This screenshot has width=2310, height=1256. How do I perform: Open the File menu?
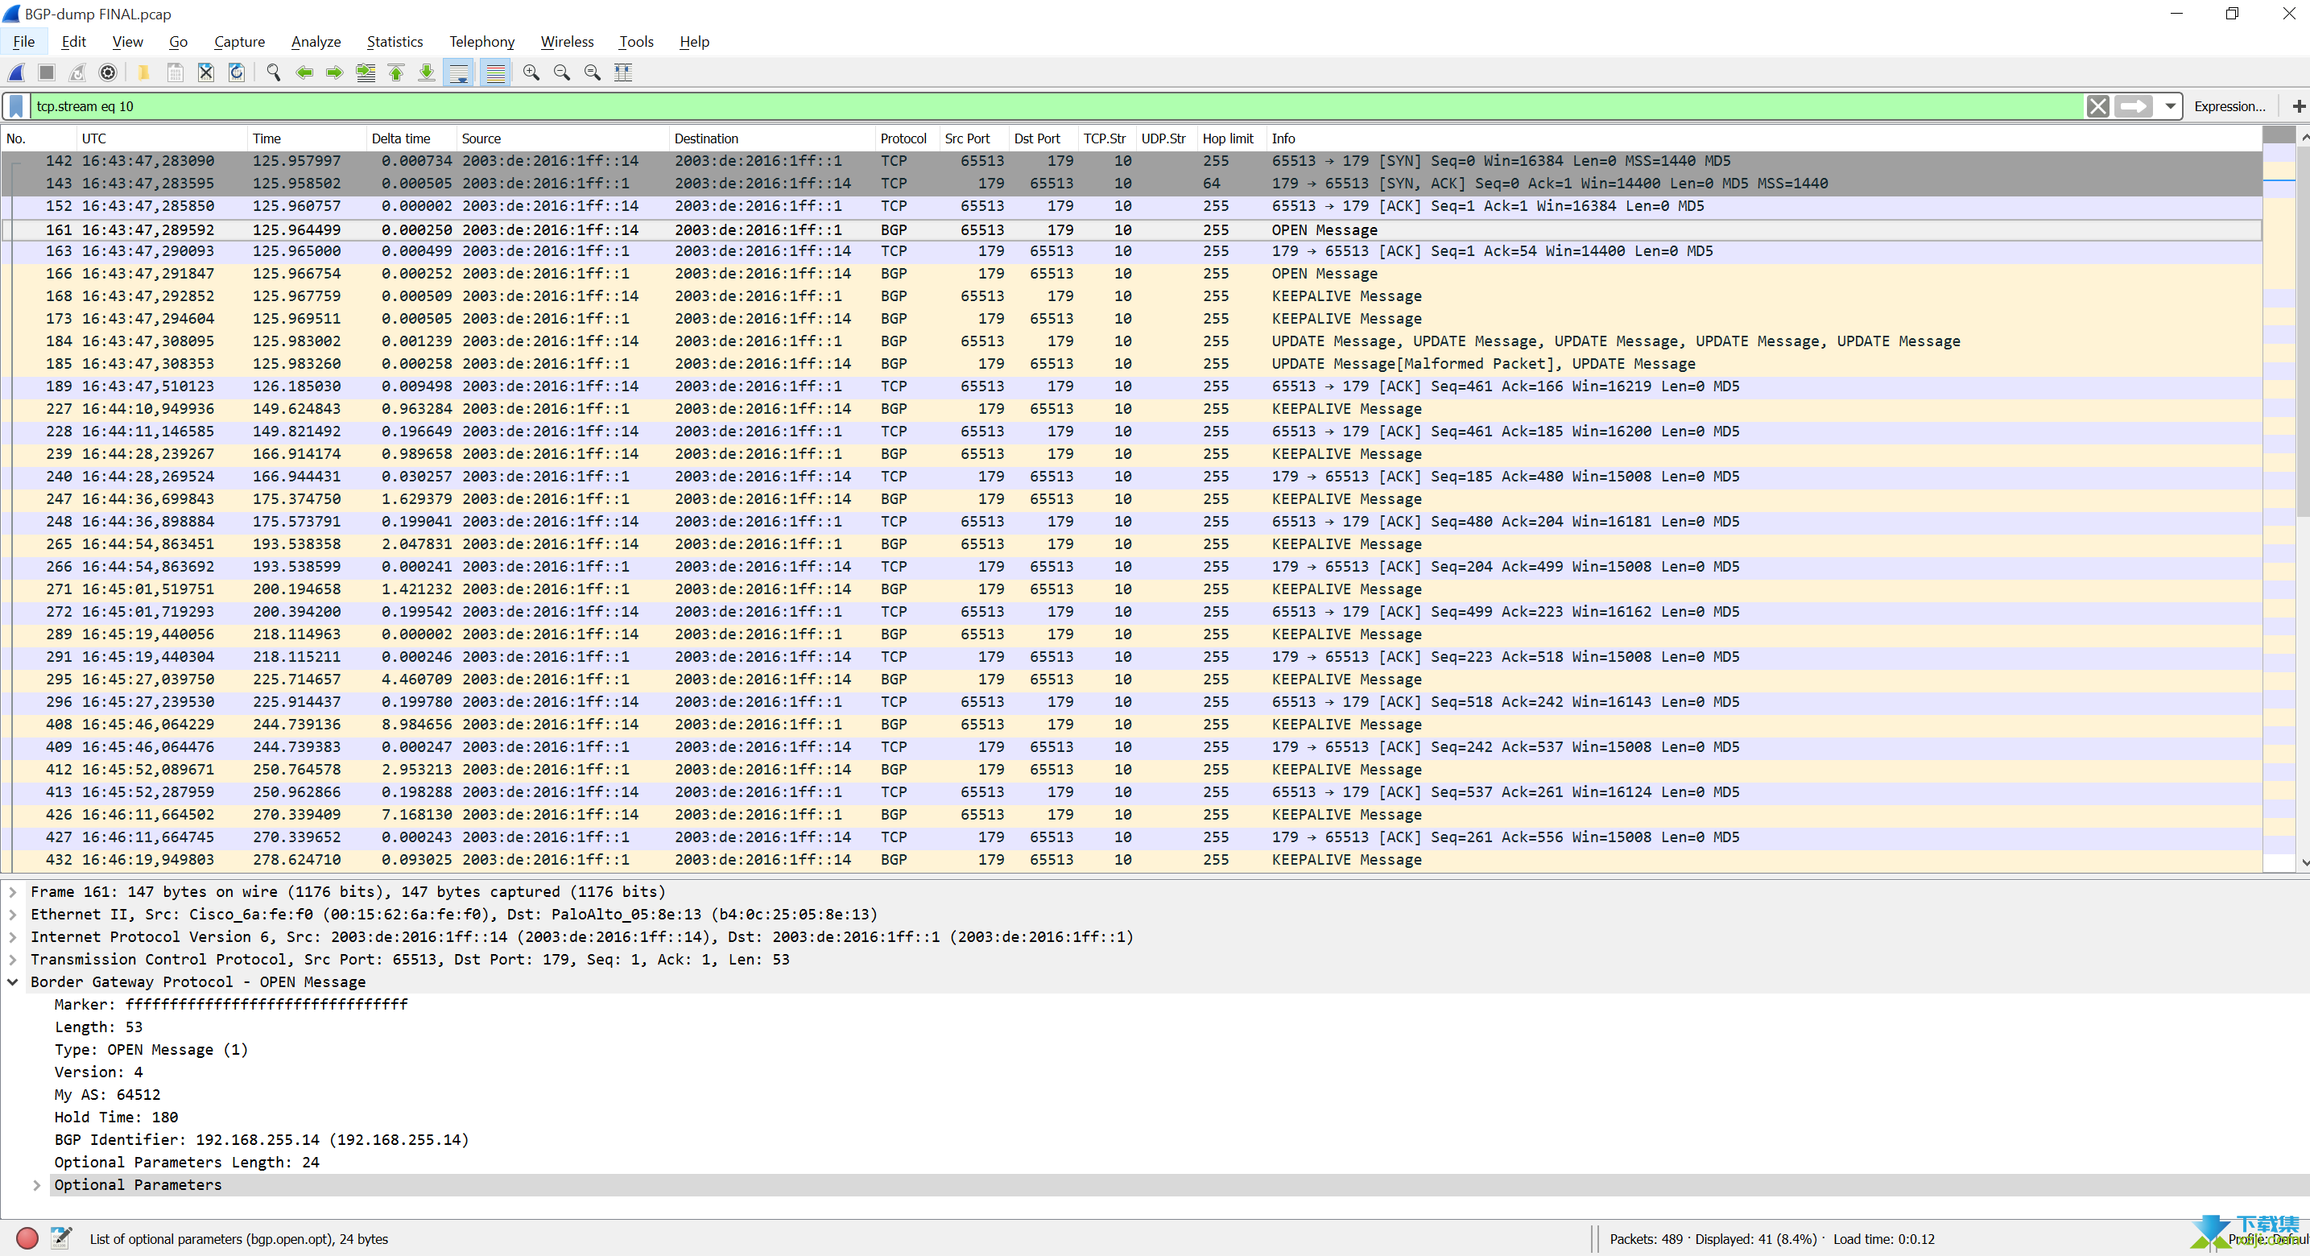coord(24,41)
